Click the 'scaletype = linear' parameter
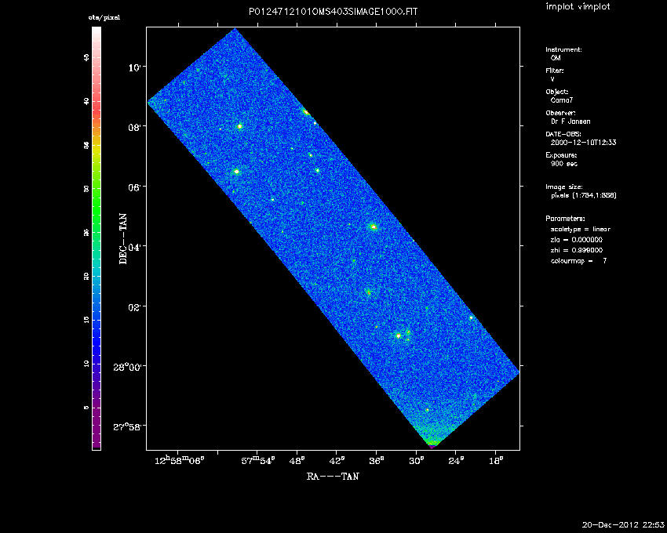The height and width of the screenshot is (533, 667). click(581, 229)
